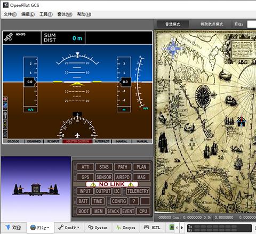Click the left warning triangle beside NO LINK
Viewport: 256px width, 234px height.
pos(93,184)
